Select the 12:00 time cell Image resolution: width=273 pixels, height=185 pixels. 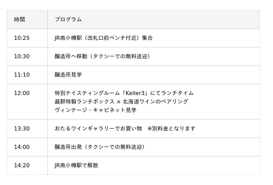pos(22,93)
